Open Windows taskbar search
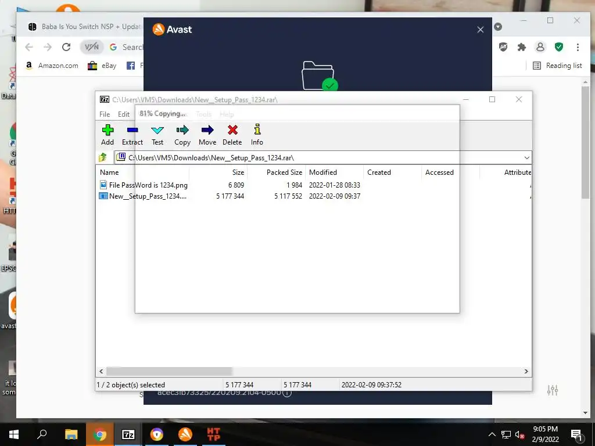This screenshot has height=446, width=595. 42,434
